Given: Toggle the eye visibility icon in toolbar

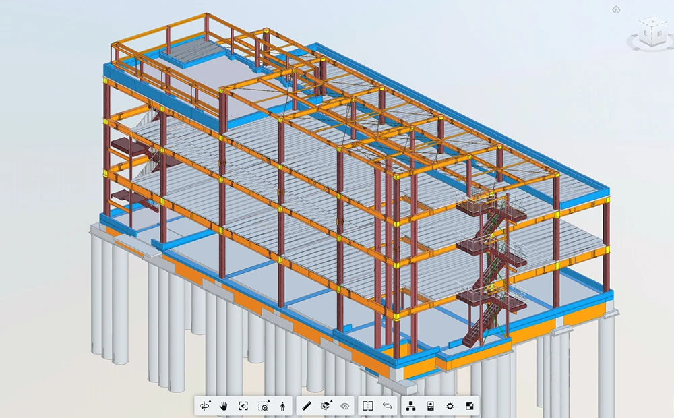Looking at the screenshot, I should pyautogui.click(x=345, y=406).
